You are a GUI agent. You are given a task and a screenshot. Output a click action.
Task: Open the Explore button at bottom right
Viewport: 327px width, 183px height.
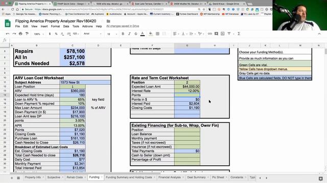click(321, 178)
